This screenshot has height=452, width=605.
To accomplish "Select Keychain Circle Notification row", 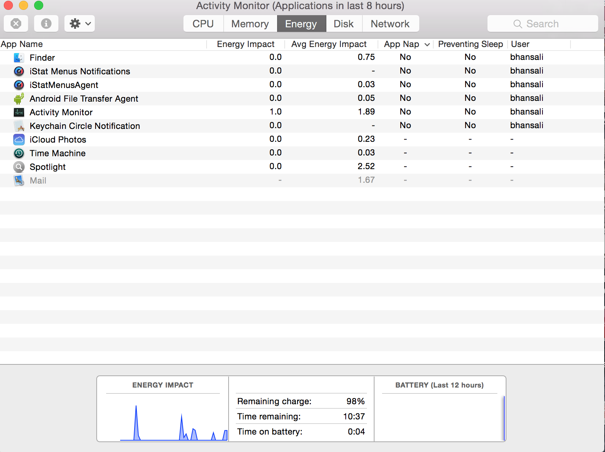I will tap(302, 126).
